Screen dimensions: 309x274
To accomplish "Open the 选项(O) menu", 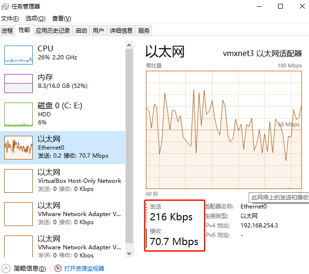I will [x=35, y=19].
